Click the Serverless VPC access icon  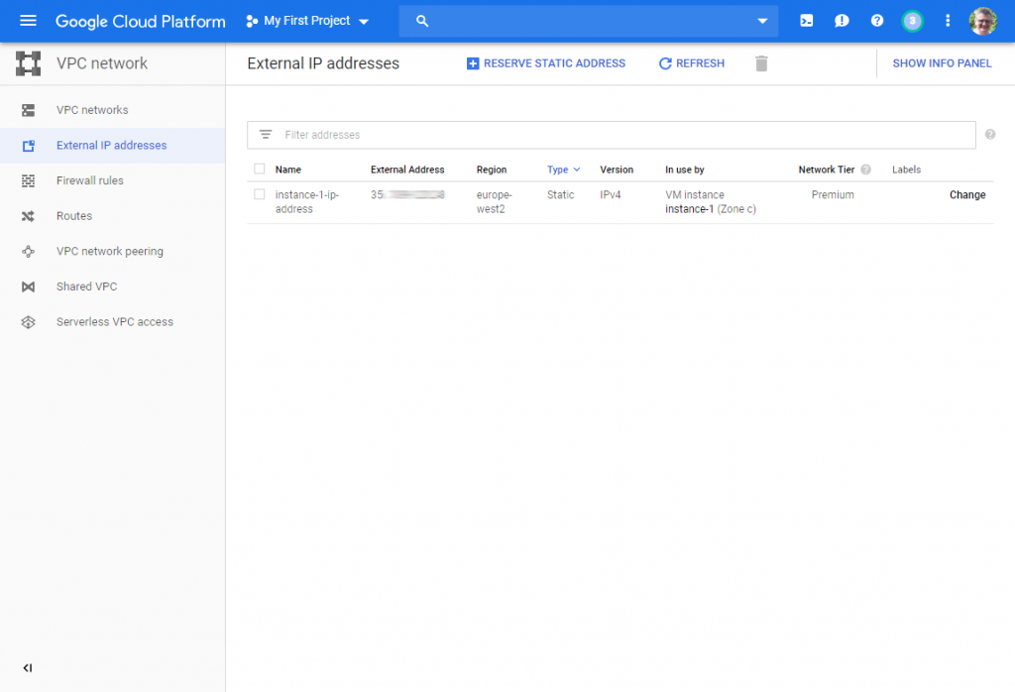point(28,322)
